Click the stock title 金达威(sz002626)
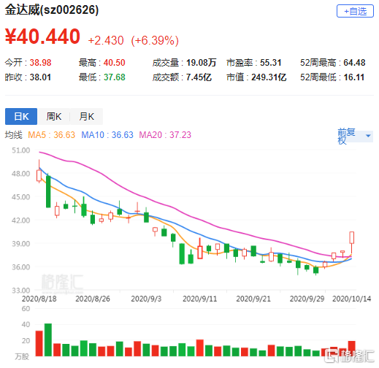 tap(52, 10)
